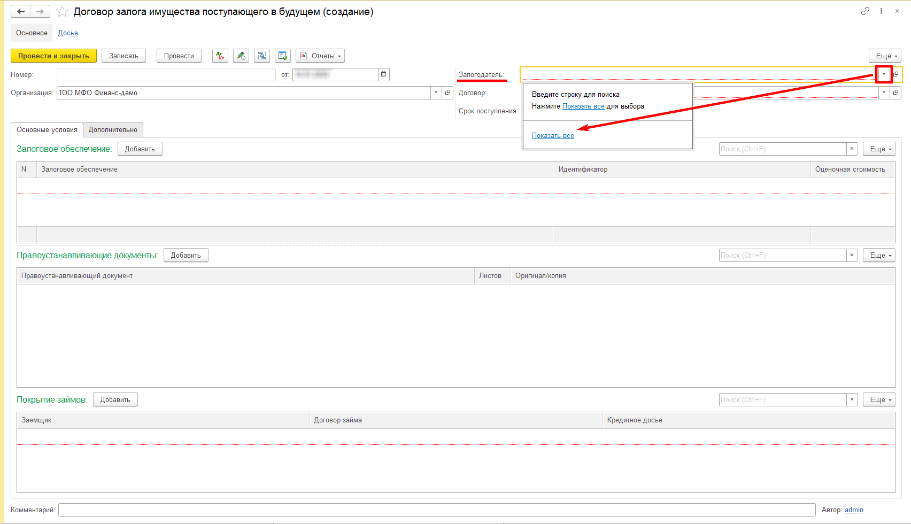Open the document structure tree icon
This screenshot has height=524, width=911.
(262, 56)
